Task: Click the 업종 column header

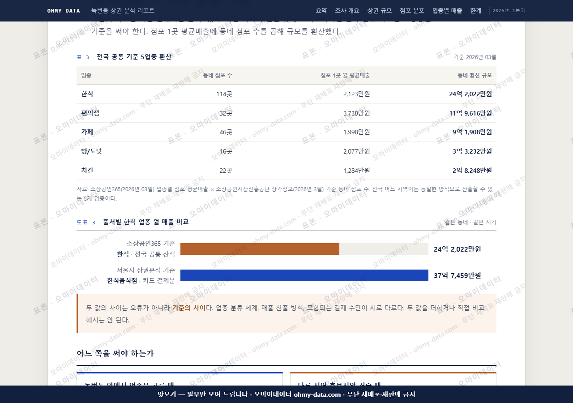Action: click(86, 75)
